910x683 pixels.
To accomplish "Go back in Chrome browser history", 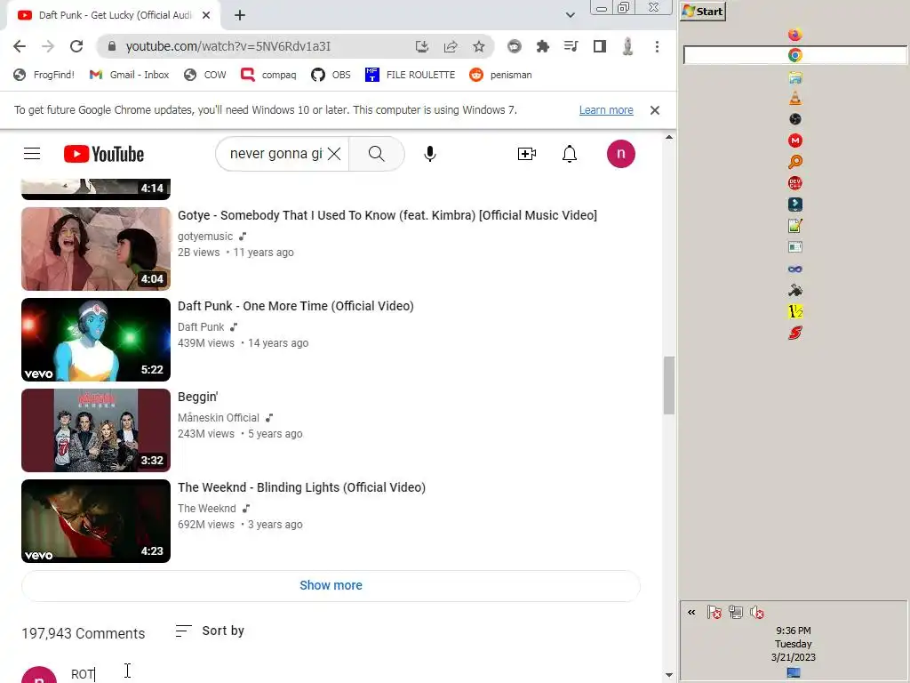I will point(20,46).
